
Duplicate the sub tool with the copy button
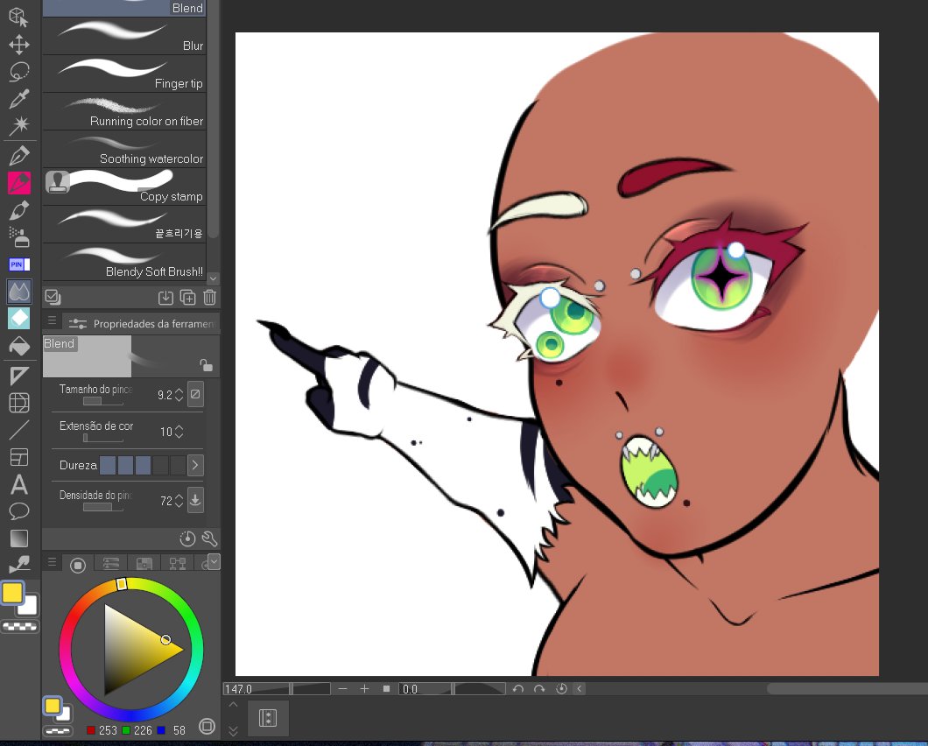pyautogui.click(x=187, y=297)
